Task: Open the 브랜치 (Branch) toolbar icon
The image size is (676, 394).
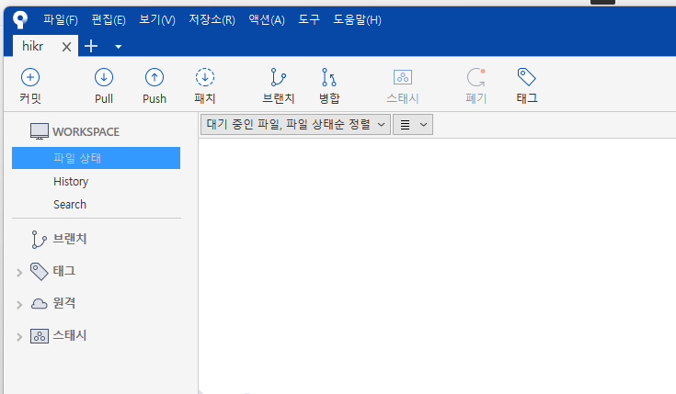Action: pyautogui.click(x=278, y=77)
